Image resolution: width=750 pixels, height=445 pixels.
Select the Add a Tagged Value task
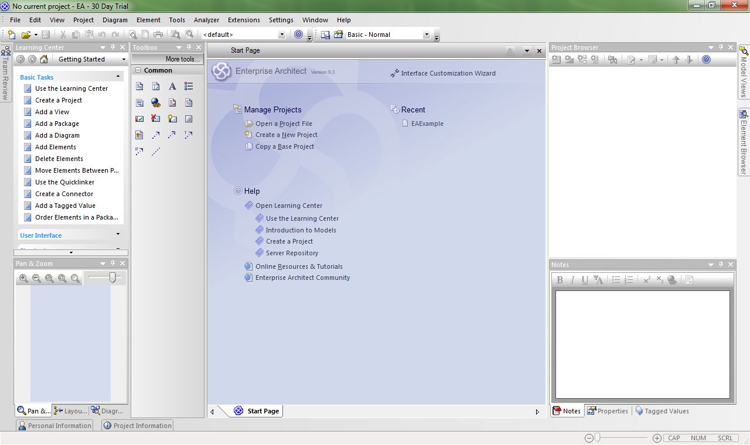[65, 206]
